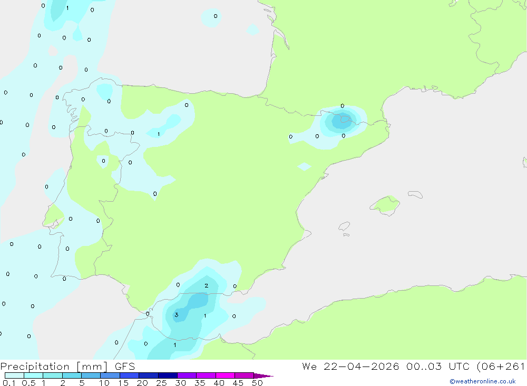Click the Mallorca island on the map

pyautogui.click(x=385, y=205)
